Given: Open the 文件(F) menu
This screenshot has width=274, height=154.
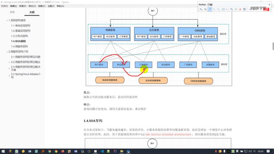Looking at the screenshot, I should coord(5,6).
